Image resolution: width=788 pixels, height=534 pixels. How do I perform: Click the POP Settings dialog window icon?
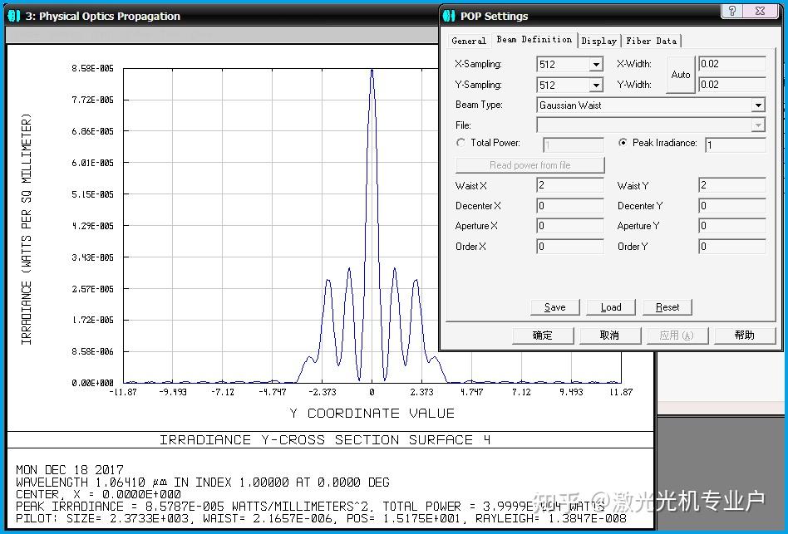point(450,16)
